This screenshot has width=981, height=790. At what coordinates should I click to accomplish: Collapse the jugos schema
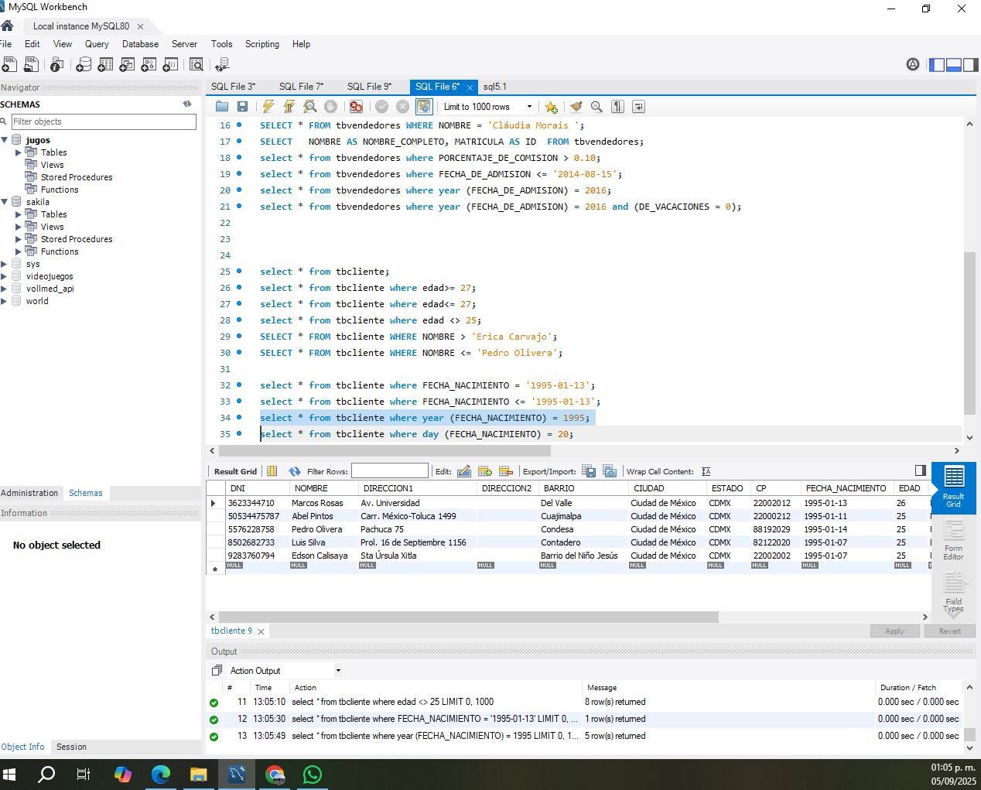[5, 140]
